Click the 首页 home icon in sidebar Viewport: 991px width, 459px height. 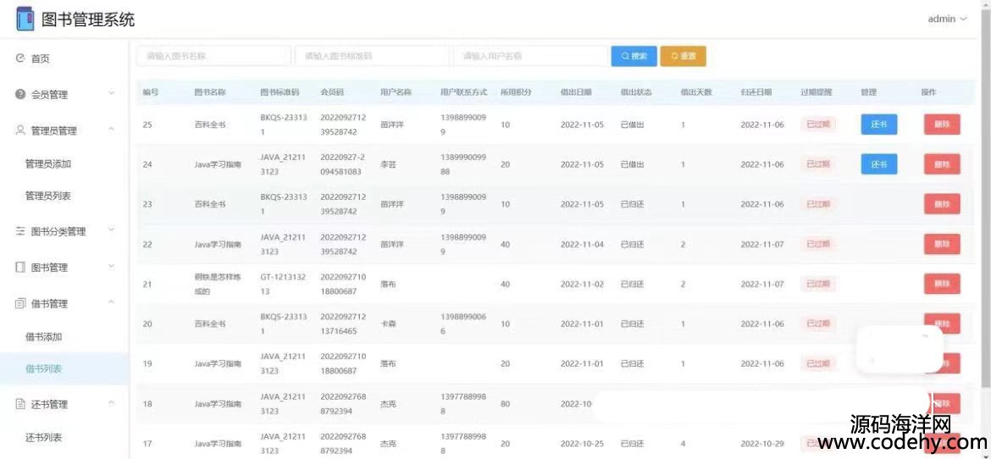point(20,58)
